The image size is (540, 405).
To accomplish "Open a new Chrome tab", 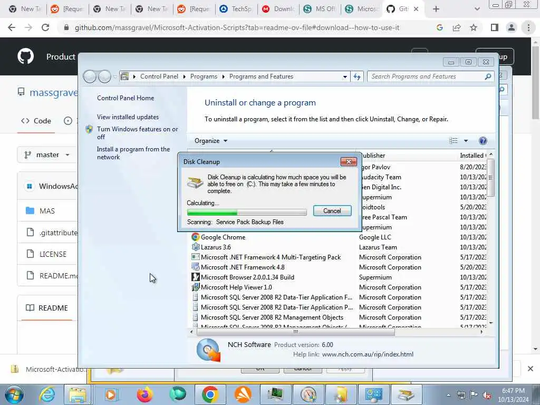I will [436, 9].
